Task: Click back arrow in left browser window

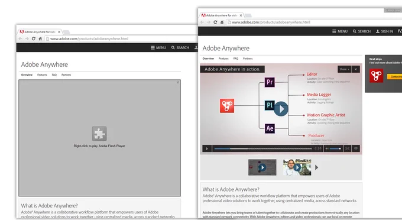Action: (x=21, y=38)
